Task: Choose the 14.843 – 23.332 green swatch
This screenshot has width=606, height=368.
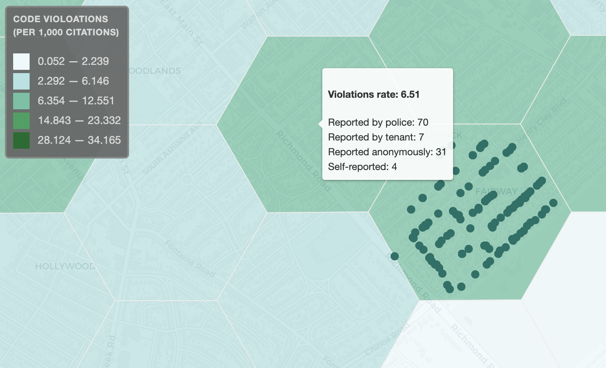Action: 21,121
